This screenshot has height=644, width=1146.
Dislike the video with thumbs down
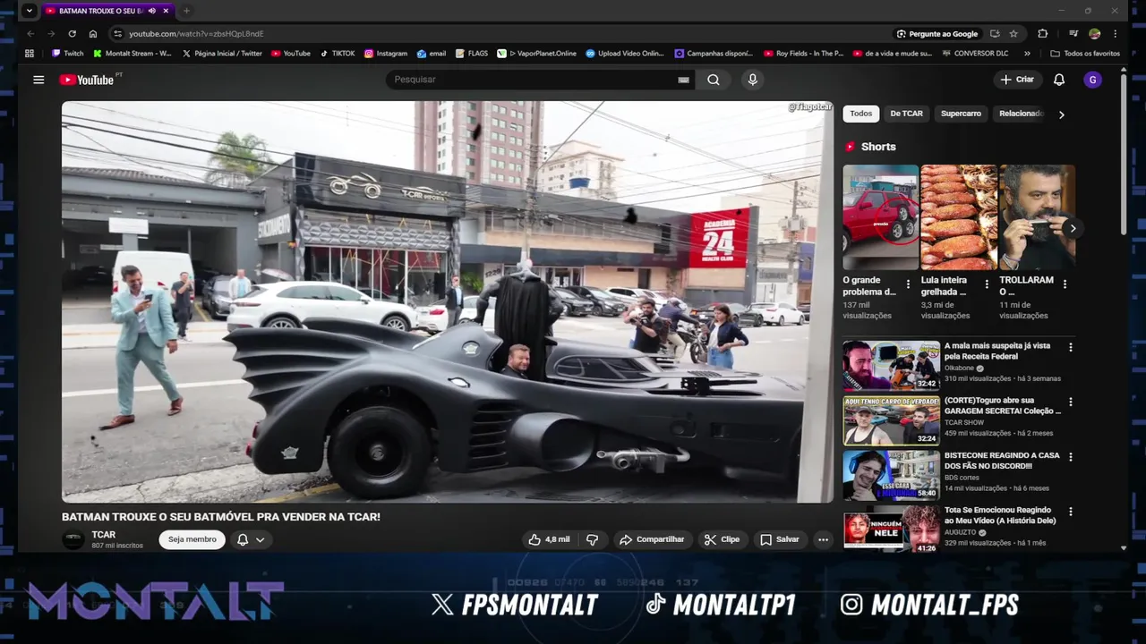(592, 539)
